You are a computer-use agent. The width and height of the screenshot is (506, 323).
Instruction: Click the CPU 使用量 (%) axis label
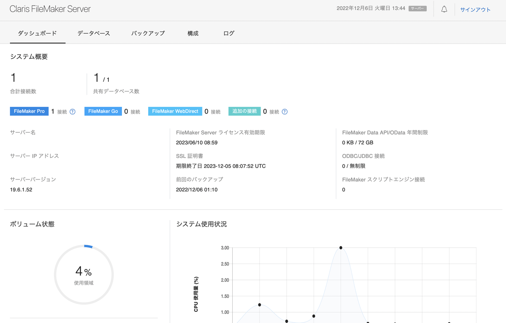(x=196, y=294)
